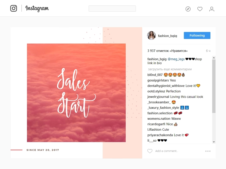This screenshot has width=226, height=169.
Task: Open the Sales Start post image
Action: 76,93
